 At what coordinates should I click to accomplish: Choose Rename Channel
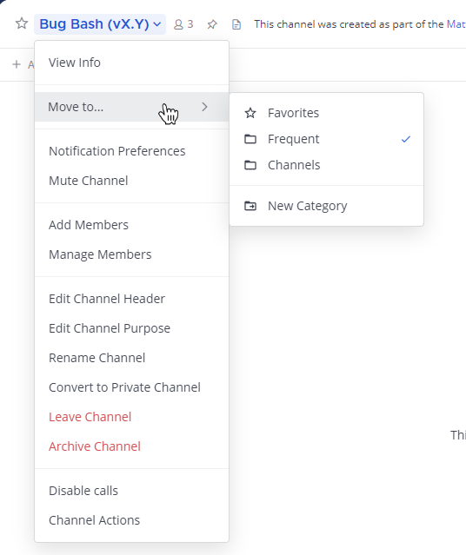tap(132, 358)
